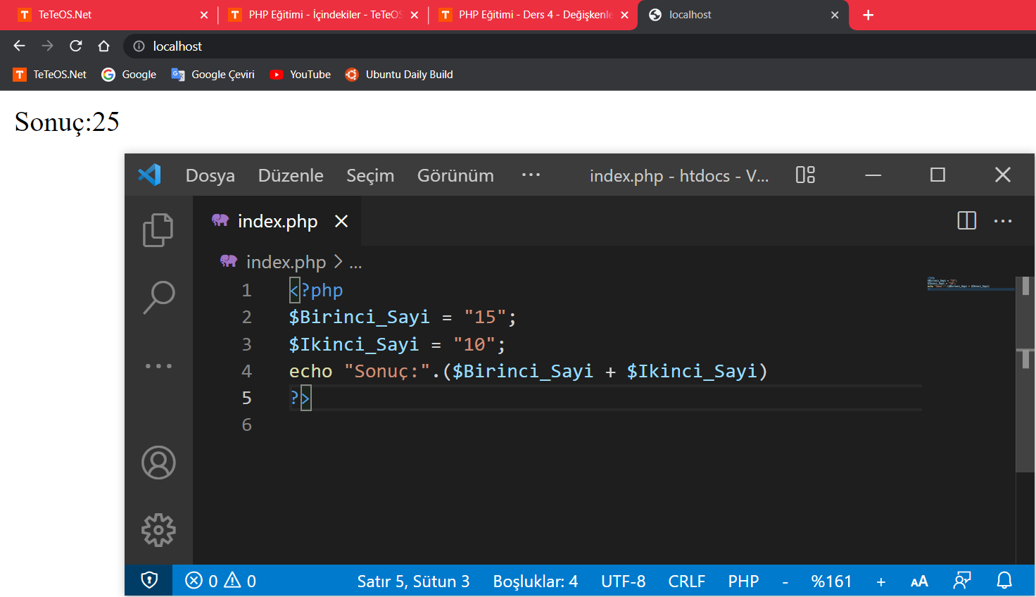Open editor more actions ellipsis menu
The height and width of the screenshot is (597, 1036).
pos(1002,221)
